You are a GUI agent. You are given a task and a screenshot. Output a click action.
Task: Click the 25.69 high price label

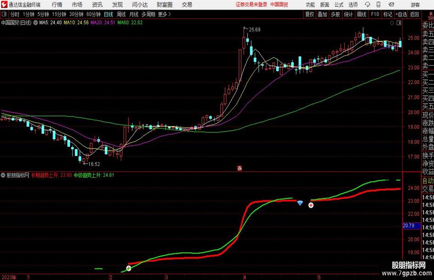254,30
